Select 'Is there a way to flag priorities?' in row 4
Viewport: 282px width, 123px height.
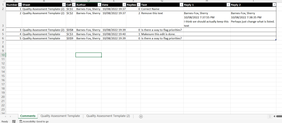point(162,30)
